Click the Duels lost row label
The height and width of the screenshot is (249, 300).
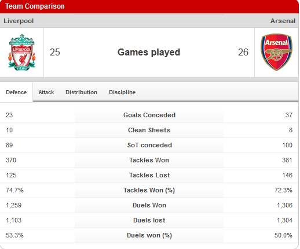(149, 220)
